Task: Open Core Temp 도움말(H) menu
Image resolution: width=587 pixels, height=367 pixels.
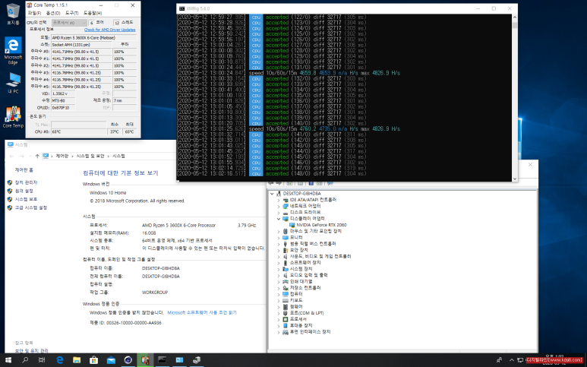Action: point(92,13)
